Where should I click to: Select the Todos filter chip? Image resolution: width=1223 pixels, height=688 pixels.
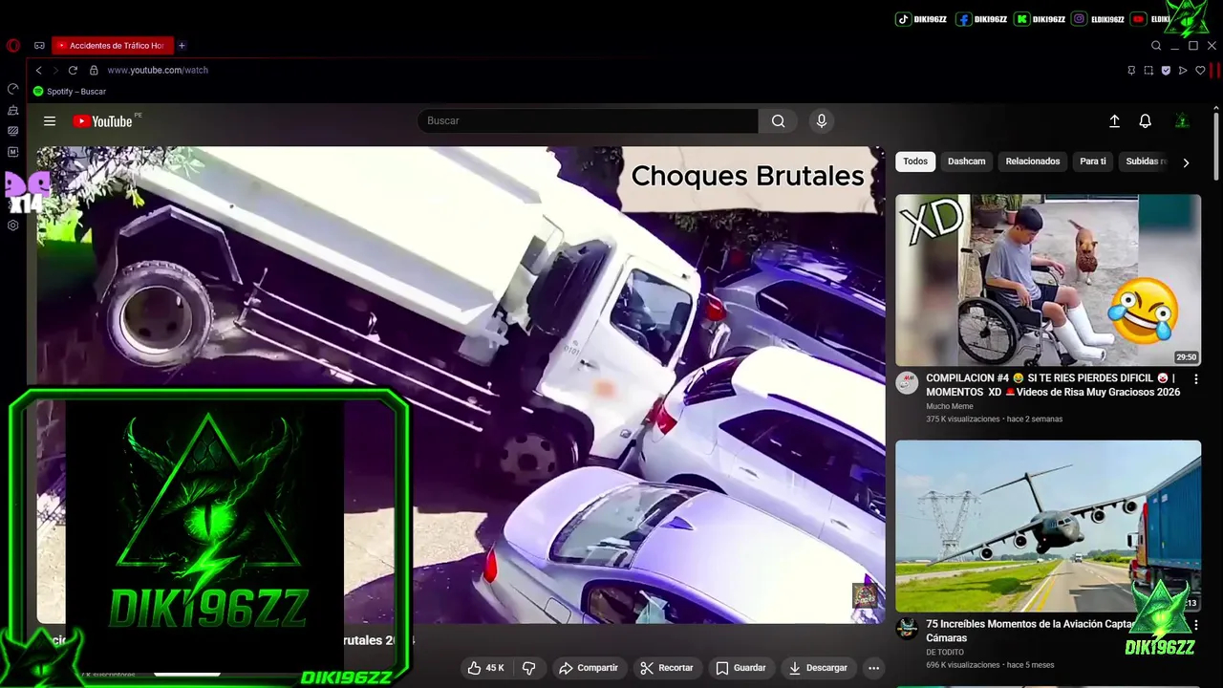(915, 161)
